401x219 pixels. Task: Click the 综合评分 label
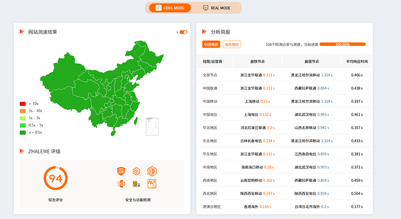[55, 200]
